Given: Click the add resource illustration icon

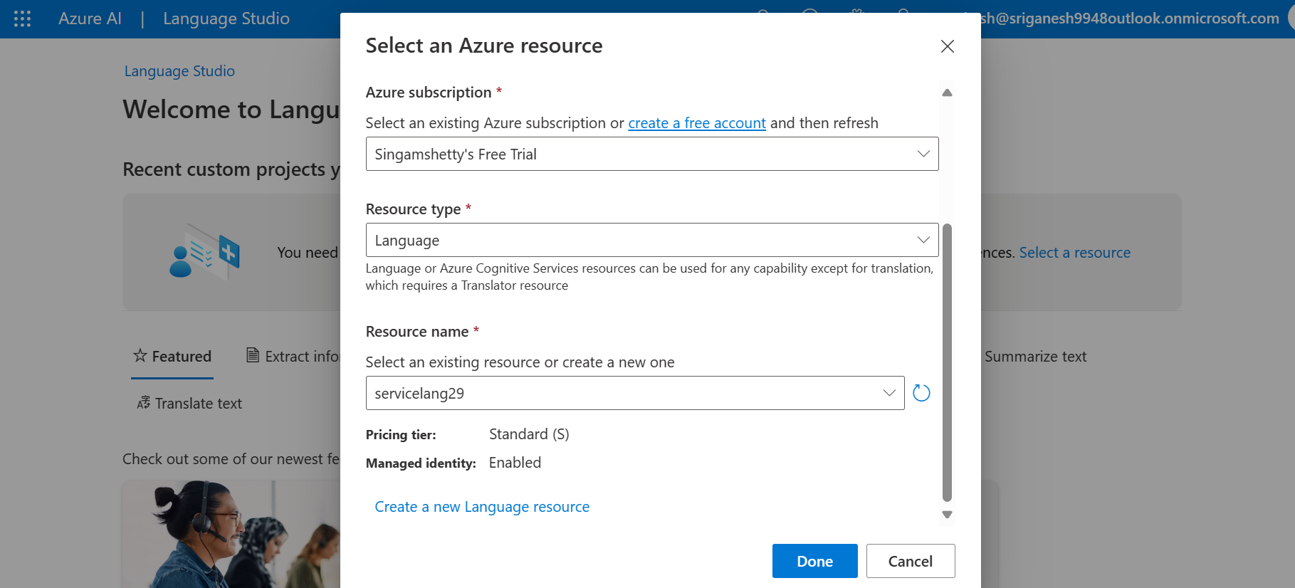Looking at the screenshot, I should click(204, 251).
